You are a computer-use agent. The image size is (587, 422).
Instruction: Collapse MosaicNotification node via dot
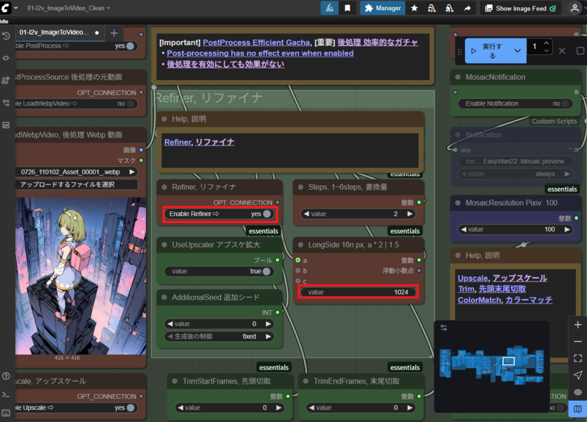point(457,77)
